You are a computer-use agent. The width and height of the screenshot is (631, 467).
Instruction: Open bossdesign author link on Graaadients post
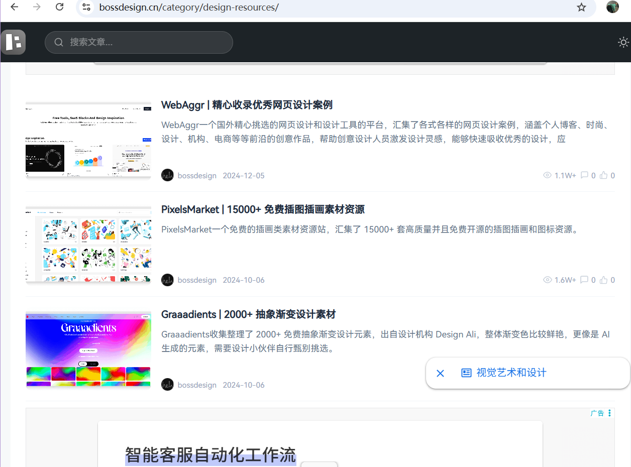[197, 385]
